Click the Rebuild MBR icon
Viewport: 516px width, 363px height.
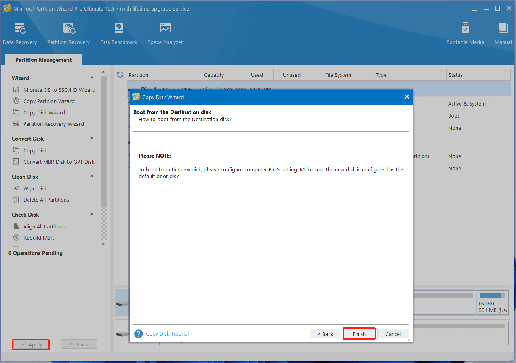coord(16,238)
